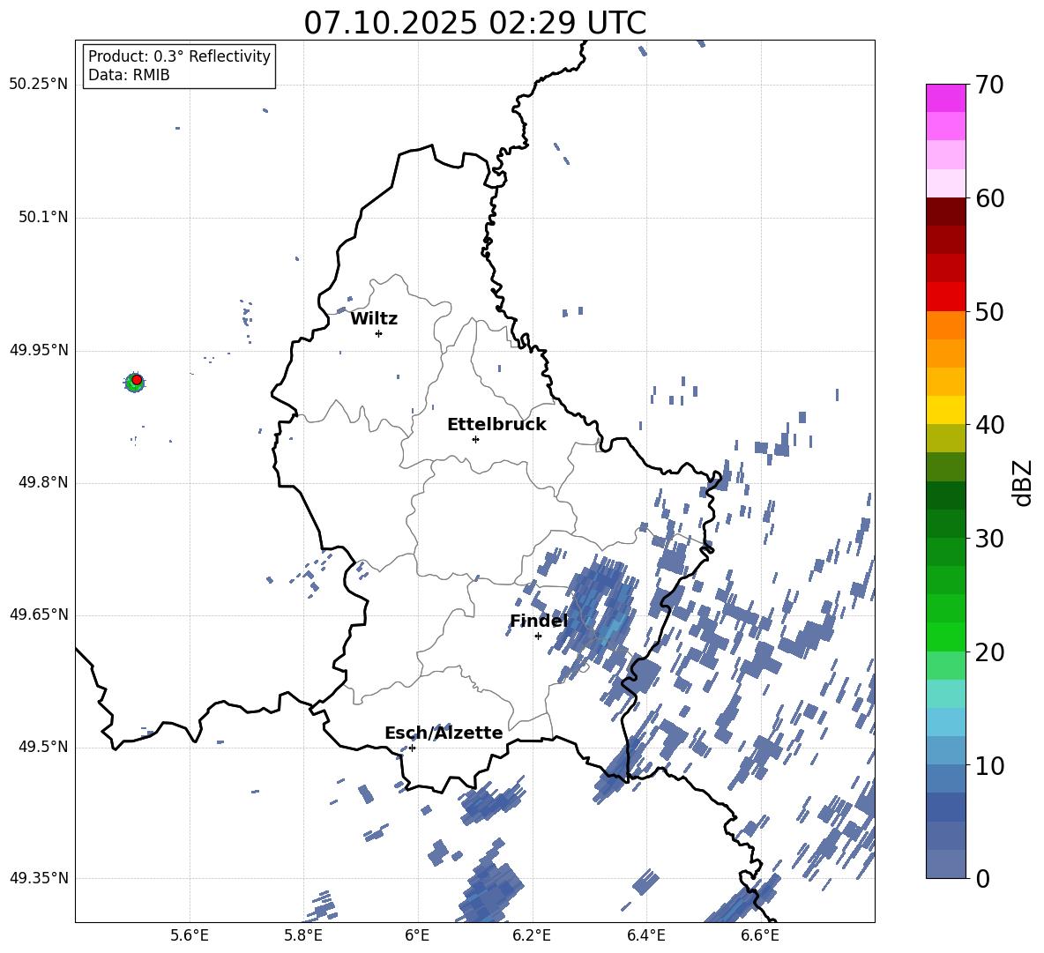
Task: Click the dark maroon colorbar segment below 60
Action: click(945, 212)
